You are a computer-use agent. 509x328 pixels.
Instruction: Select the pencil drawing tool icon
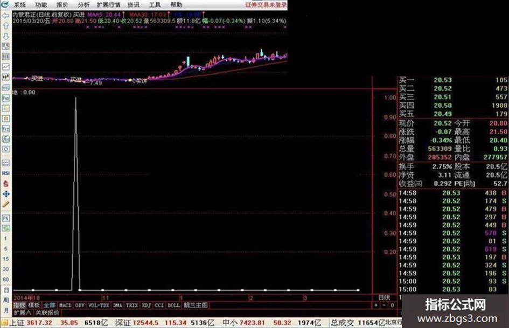click(5, 204)
